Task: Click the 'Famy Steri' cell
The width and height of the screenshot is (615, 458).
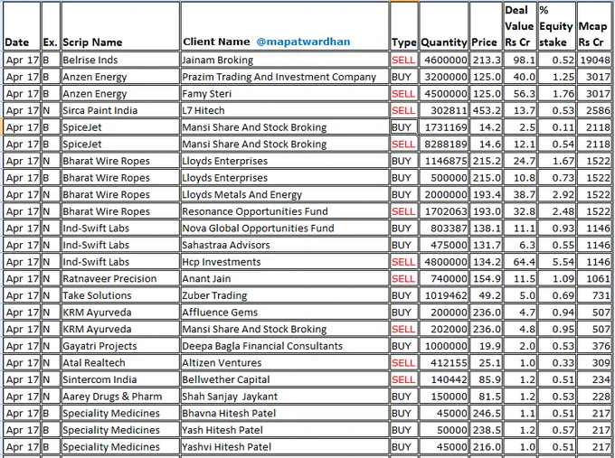Action: click(285, 94)
